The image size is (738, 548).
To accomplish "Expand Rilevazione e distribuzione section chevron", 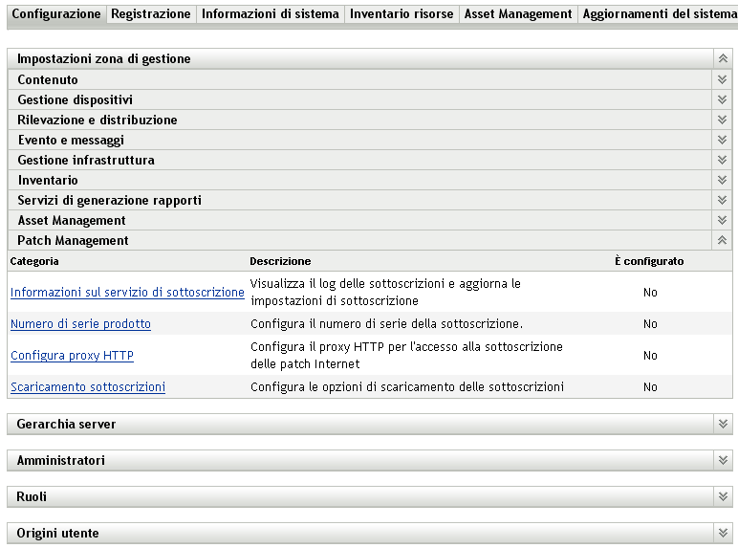I will (723, 121).
